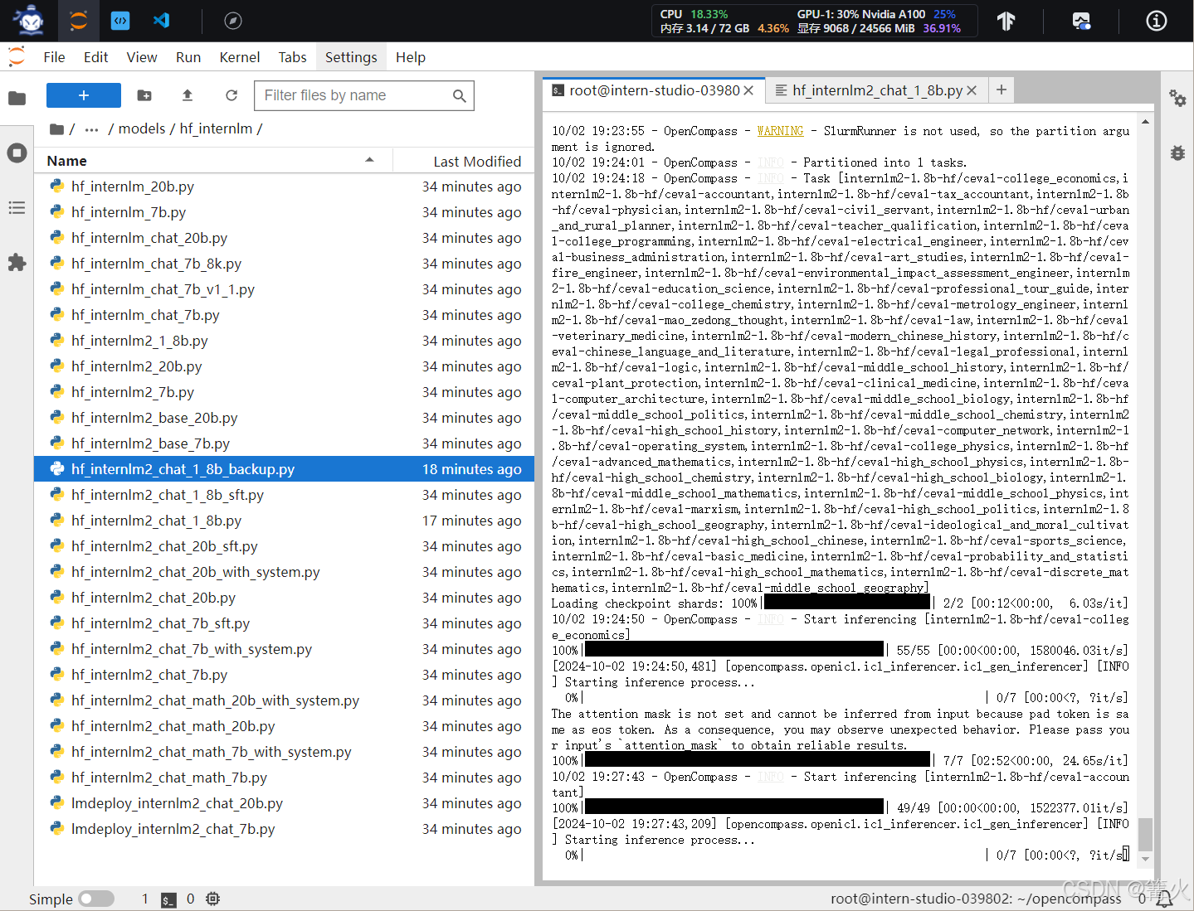
Task: Switch to the hf_internlm2_chat_1_8b.py tab
Action: click(876, 90)
